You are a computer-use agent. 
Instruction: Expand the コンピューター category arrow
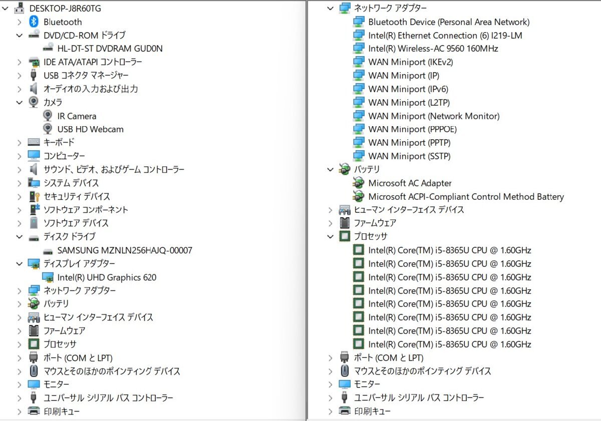coord(19,156)
